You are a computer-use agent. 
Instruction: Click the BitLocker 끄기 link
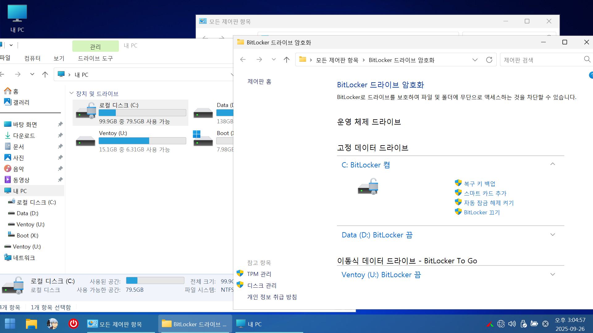coord(482,212)
